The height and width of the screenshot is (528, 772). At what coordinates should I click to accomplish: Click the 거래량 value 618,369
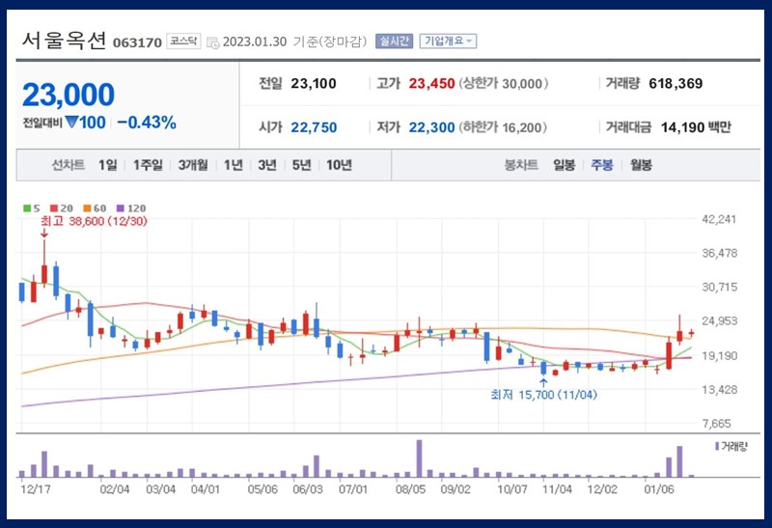coord(675,83)
